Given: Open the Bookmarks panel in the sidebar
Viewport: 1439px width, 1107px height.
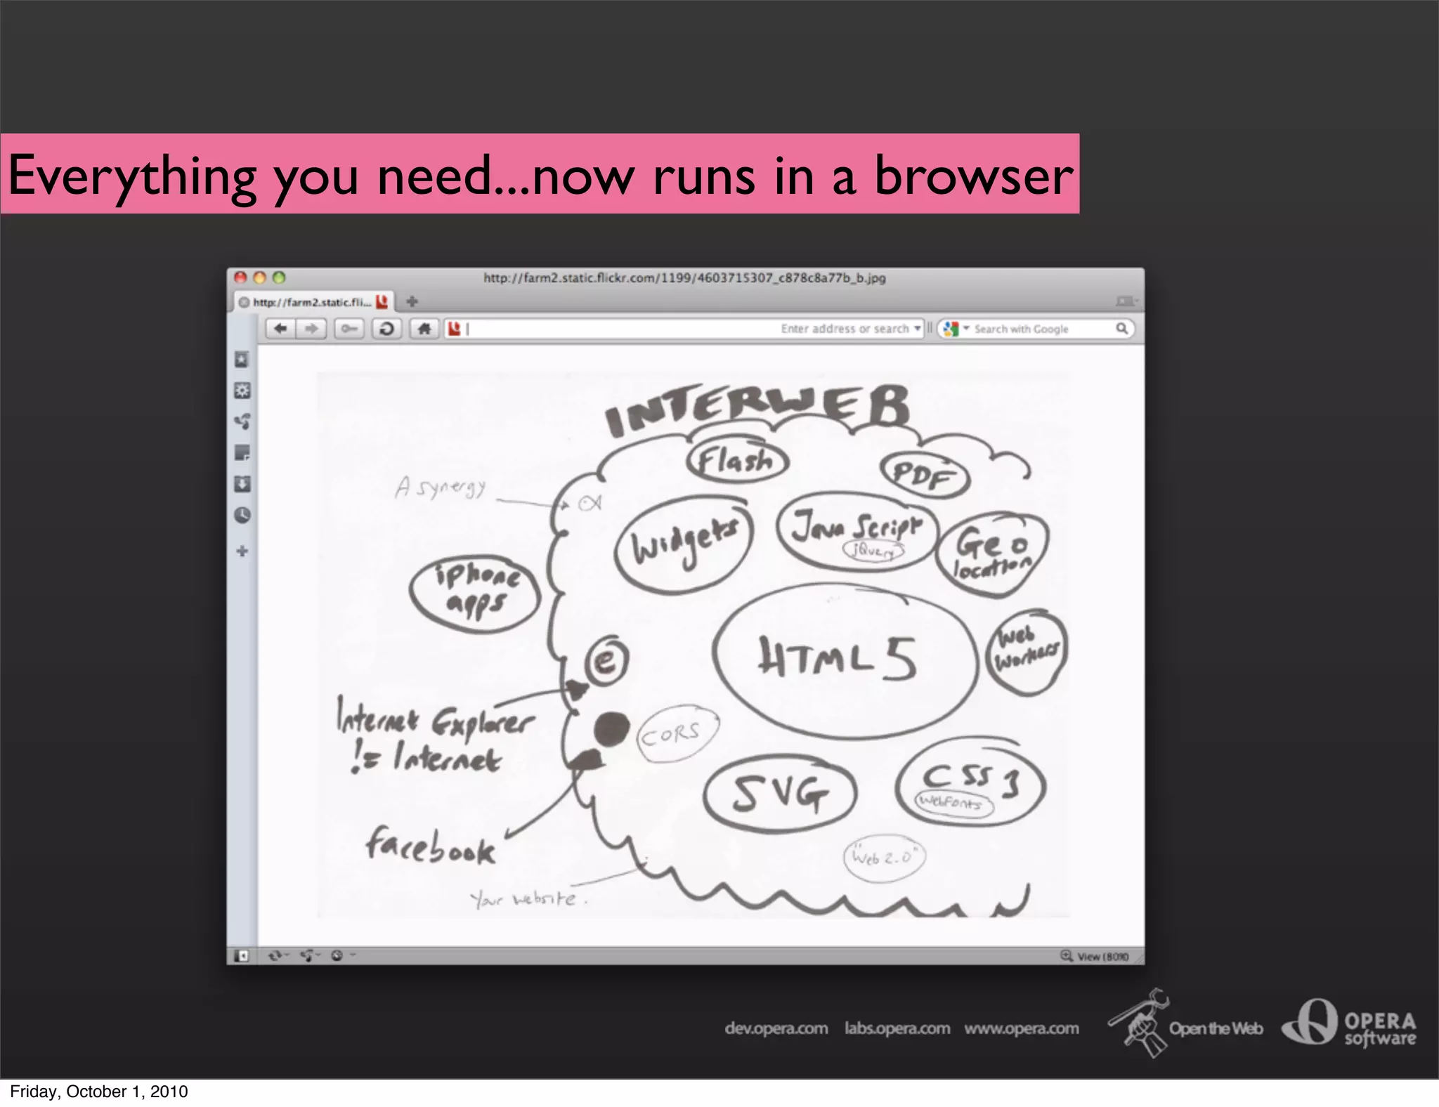Looking at the screenshot, I should [x=242, y=360].
